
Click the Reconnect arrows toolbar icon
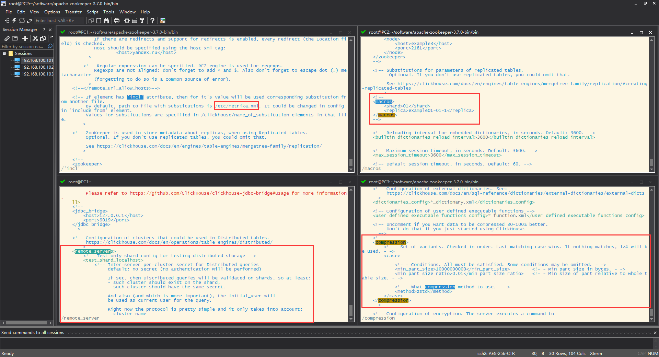pyautogui.click(x=22, y=21)
